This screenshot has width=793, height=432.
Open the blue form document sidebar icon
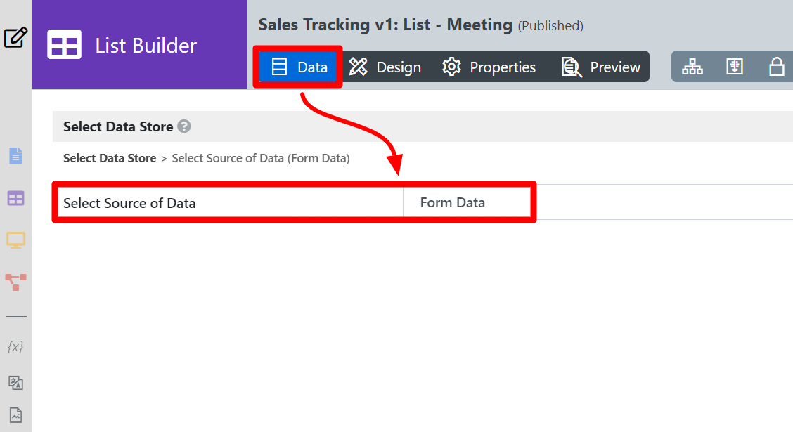(15, 156)
